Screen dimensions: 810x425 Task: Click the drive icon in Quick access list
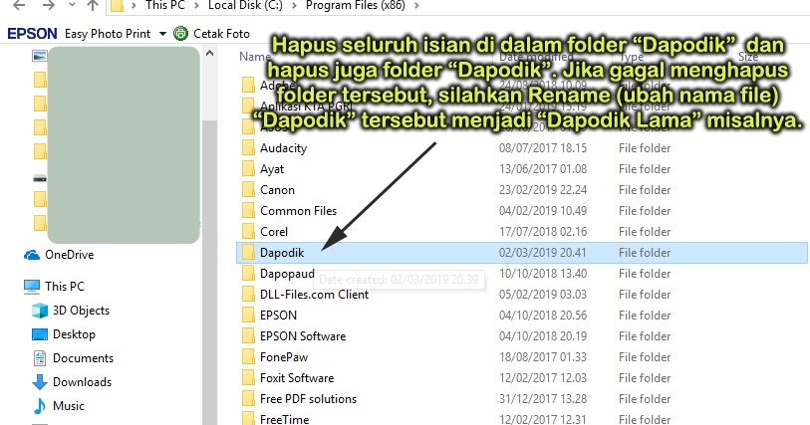[x=40, y=178]
